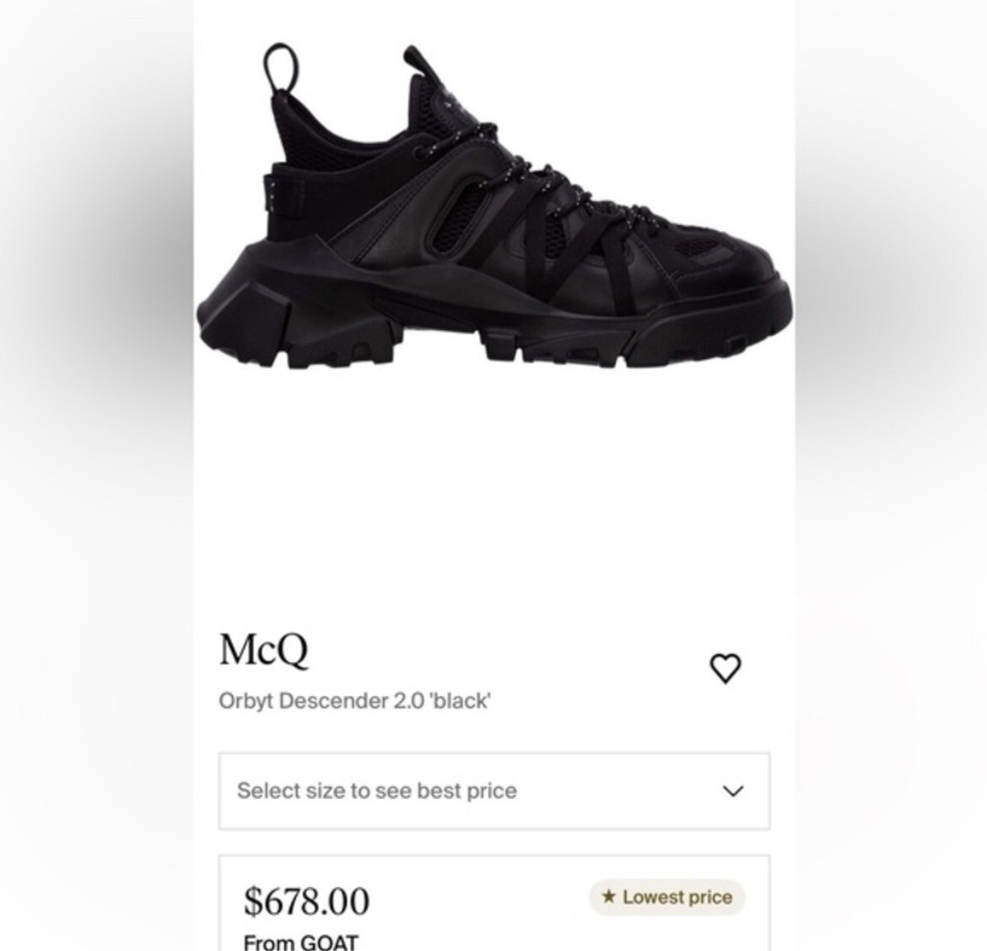
Task: Click the chevron icon on the size selector
Action: [732, 791]
